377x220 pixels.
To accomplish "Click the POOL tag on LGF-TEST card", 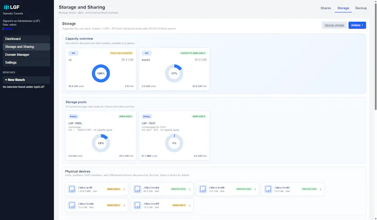I will tap(147, 116).
